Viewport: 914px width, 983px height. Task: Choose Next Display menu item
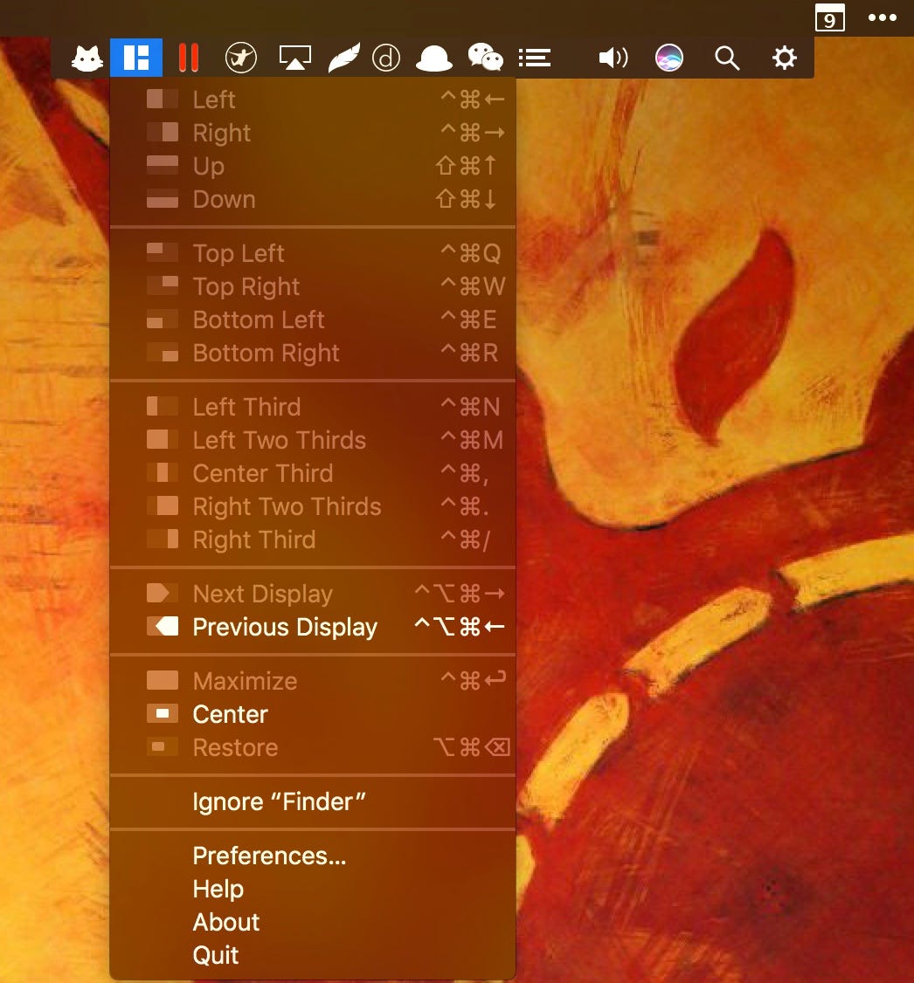point(313,594)
